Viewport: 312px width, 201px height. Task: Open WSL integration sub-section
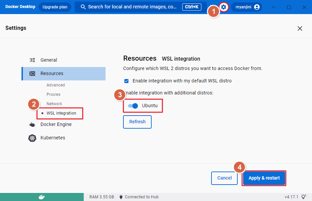pyautogui.click(x=61, y=113)
